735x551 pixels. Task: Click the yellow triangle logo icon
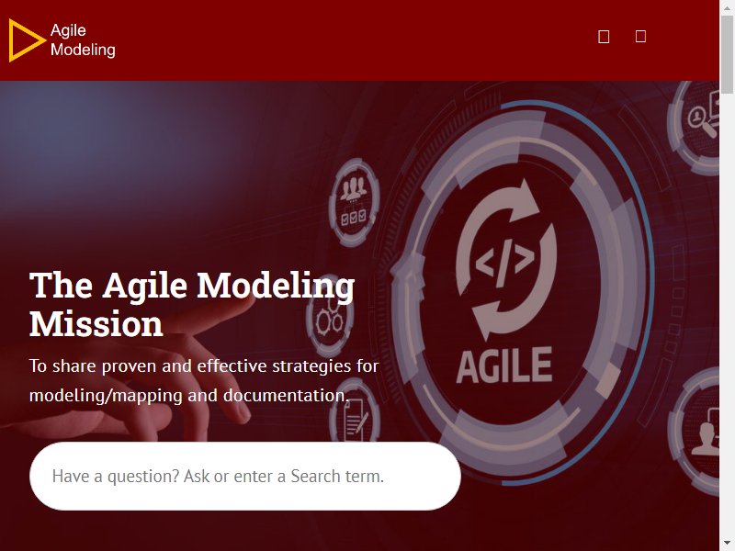pyautogui.click(x=27, y=40)
